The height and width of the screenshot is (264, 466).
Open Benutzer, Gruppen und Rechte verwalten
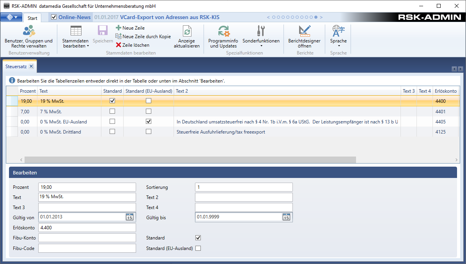click(x=29, y=37)
